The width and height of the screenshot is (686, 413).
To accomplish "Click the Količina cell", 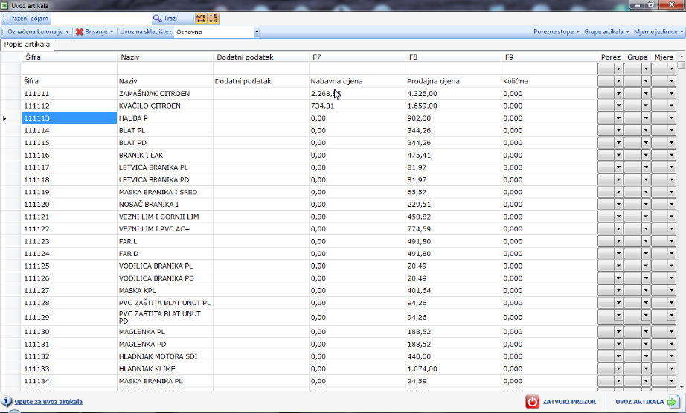I will [549, 81].
